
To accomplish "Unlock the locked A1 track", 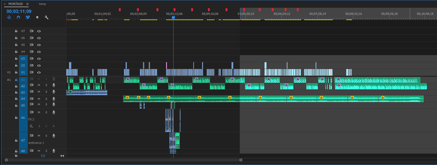I will [16, 80].
